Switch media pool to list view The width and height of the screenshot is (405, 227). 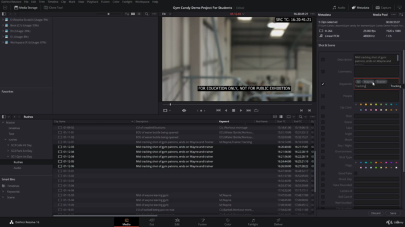pyautogui.click(x=281, y=117)
